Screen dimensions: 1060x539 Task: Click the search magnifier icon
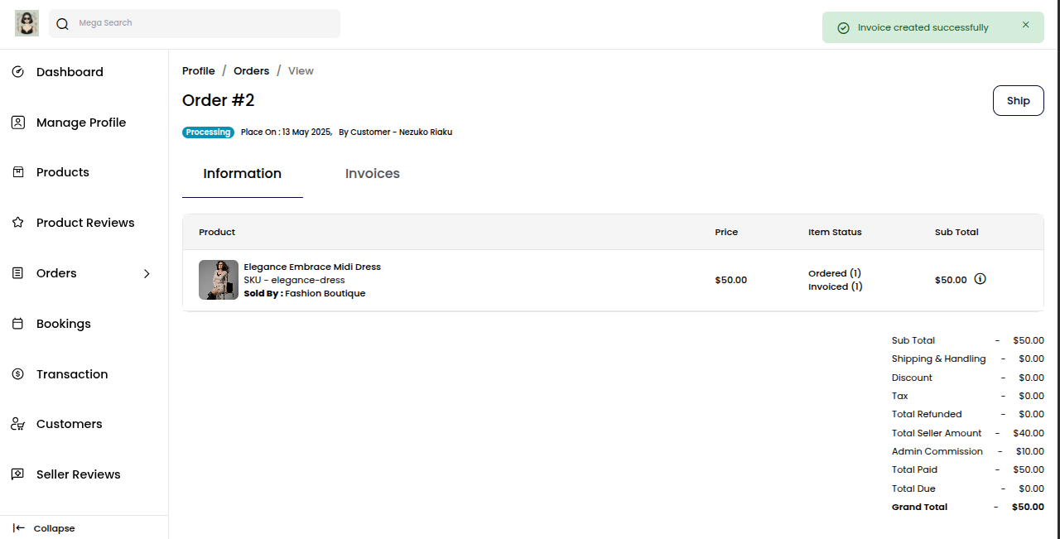[62, 24]
